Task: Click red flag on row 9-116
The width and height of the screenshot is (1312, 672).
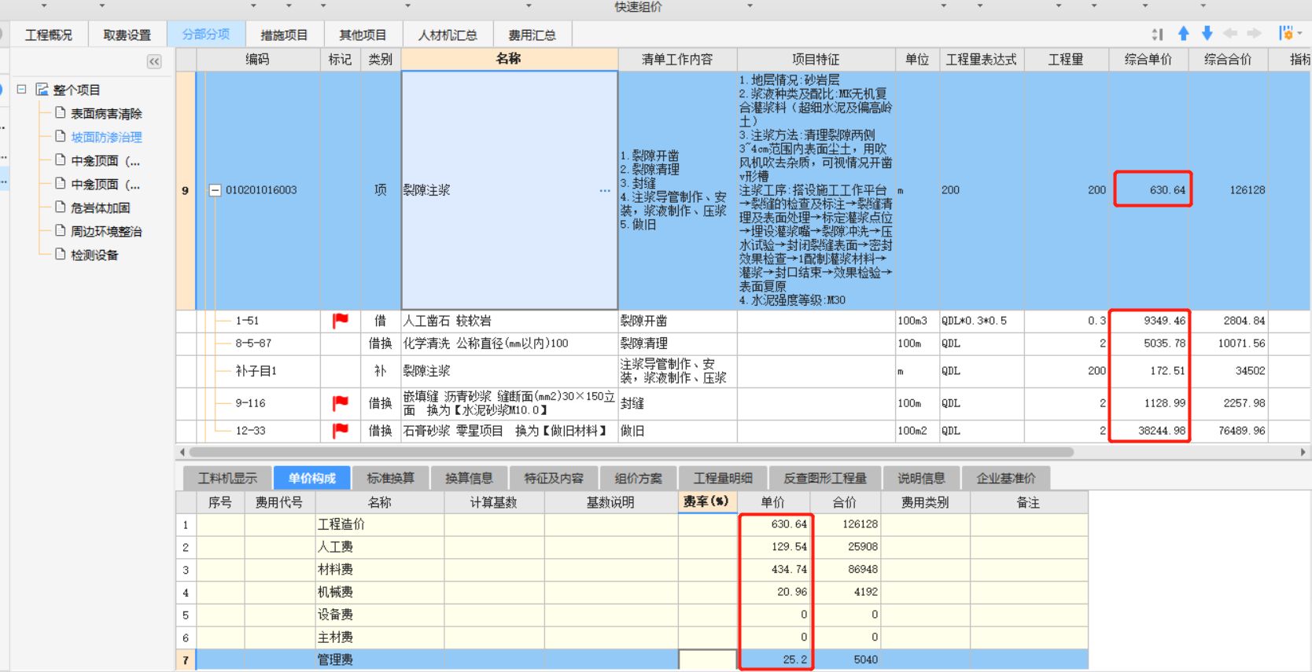Action: tap(341, 403)
